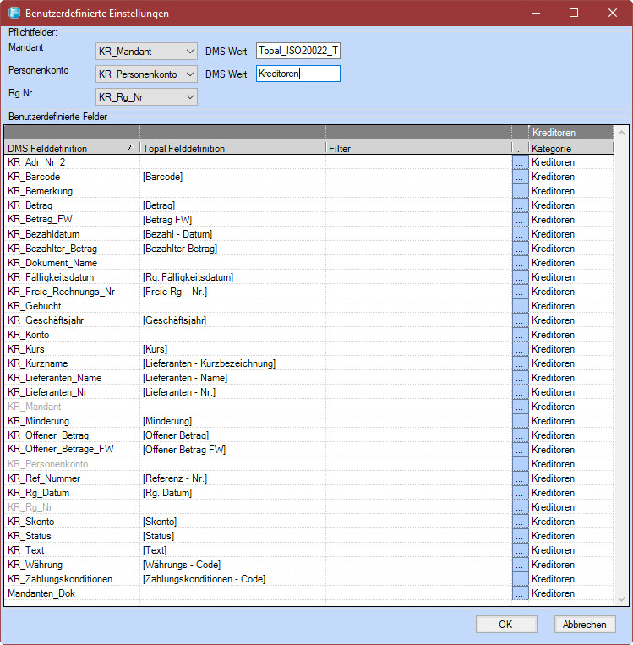Image resolution: width=633 pixels, height=645 pixels.
Task: Click the Filter column header
Action: (418, 148)
